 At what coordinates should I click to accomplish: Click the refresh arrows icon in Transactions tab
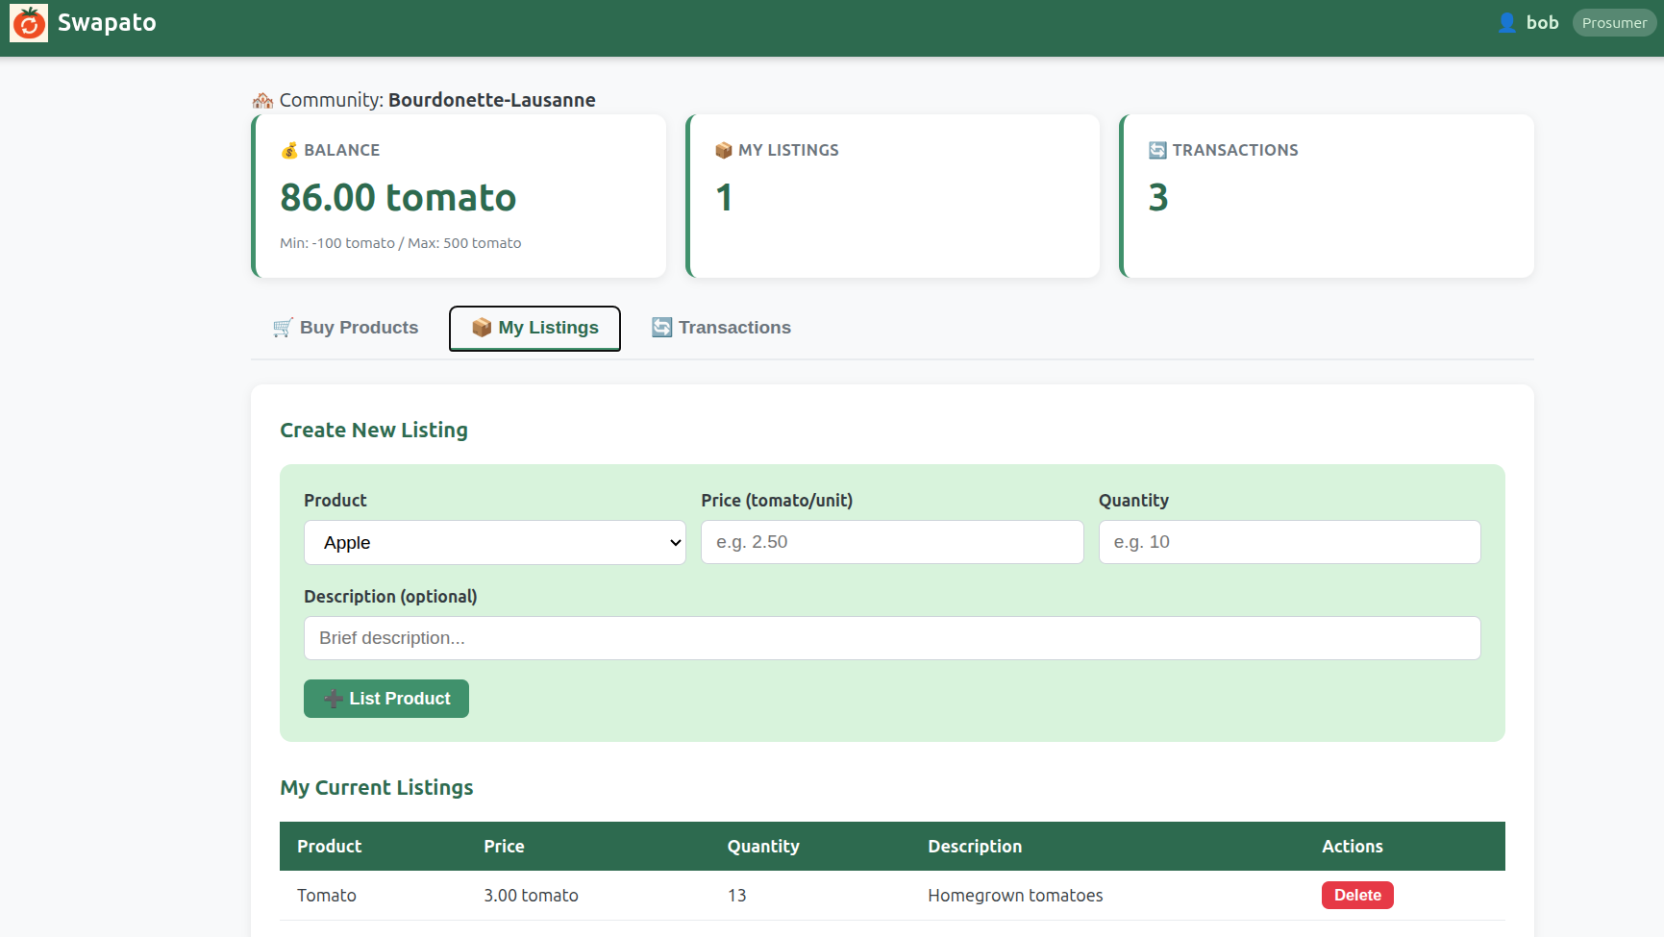coord(661,328)
